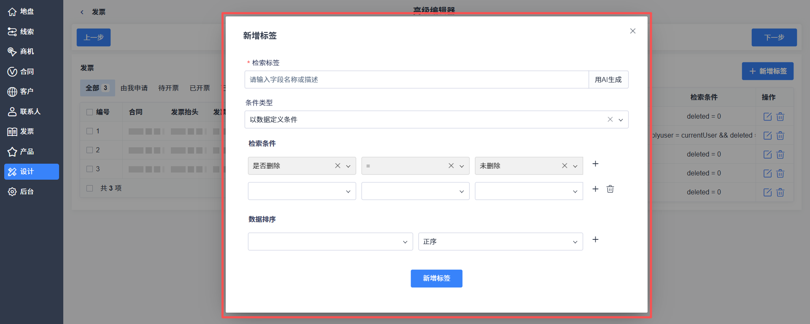Click the plus icon beside 未删除 condition

pos(595,164)
